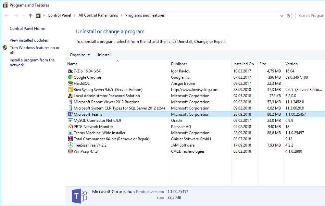Select HeidiSQL program name
This screenshot has width=325, height=206.
82,84
